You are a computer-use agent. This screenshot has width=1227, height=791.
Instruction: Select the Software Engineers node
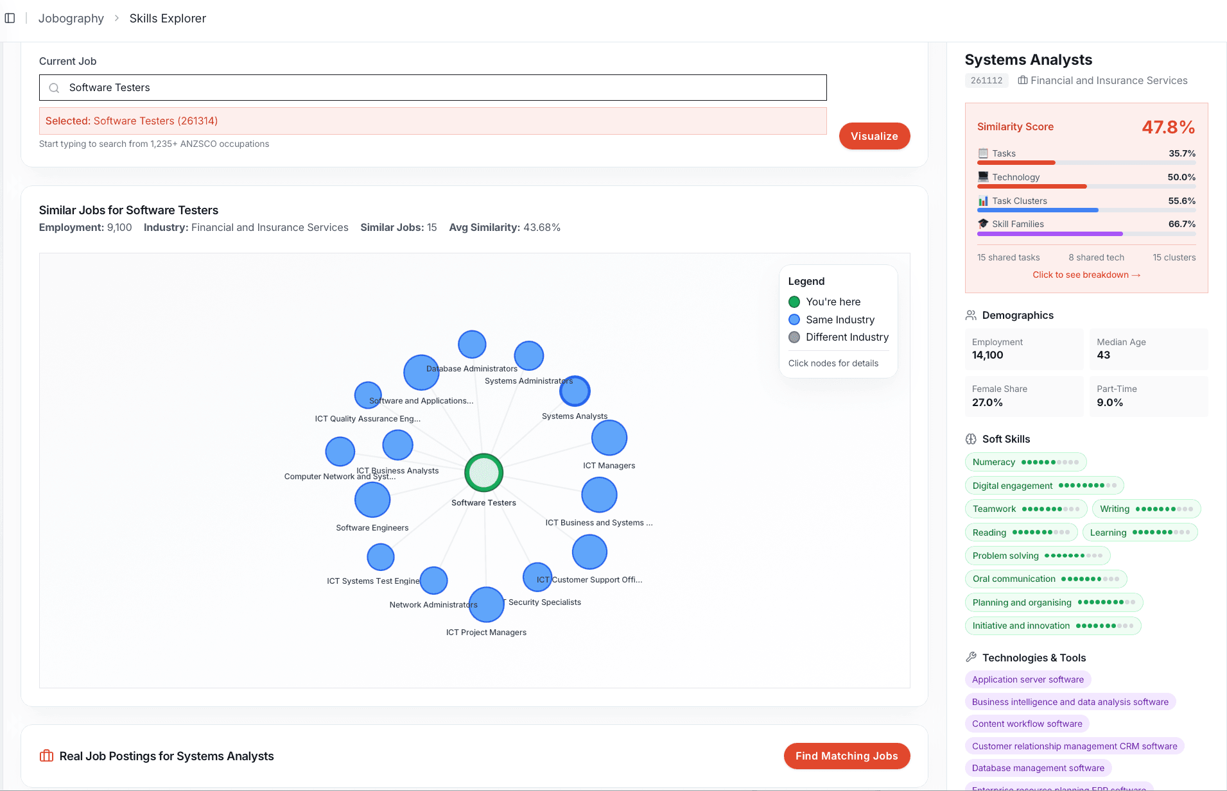[372, 500]
